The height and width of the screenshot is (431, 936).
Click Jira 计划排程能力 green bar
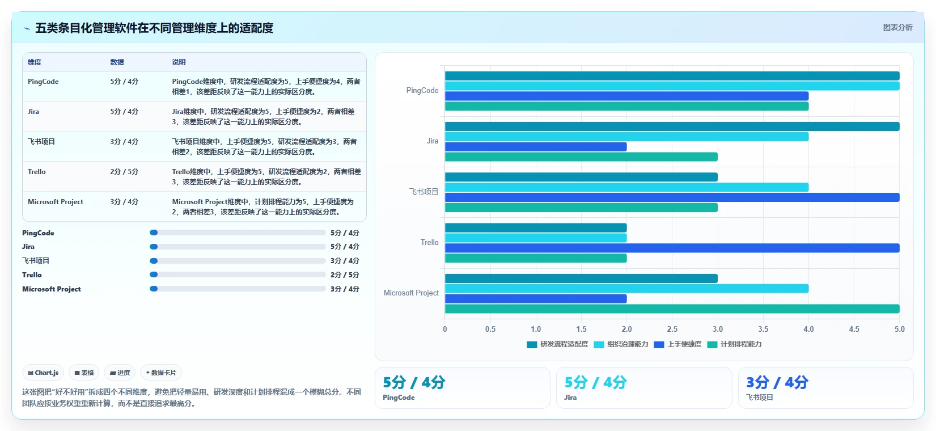pyautogui.click(x=581, y=157)
